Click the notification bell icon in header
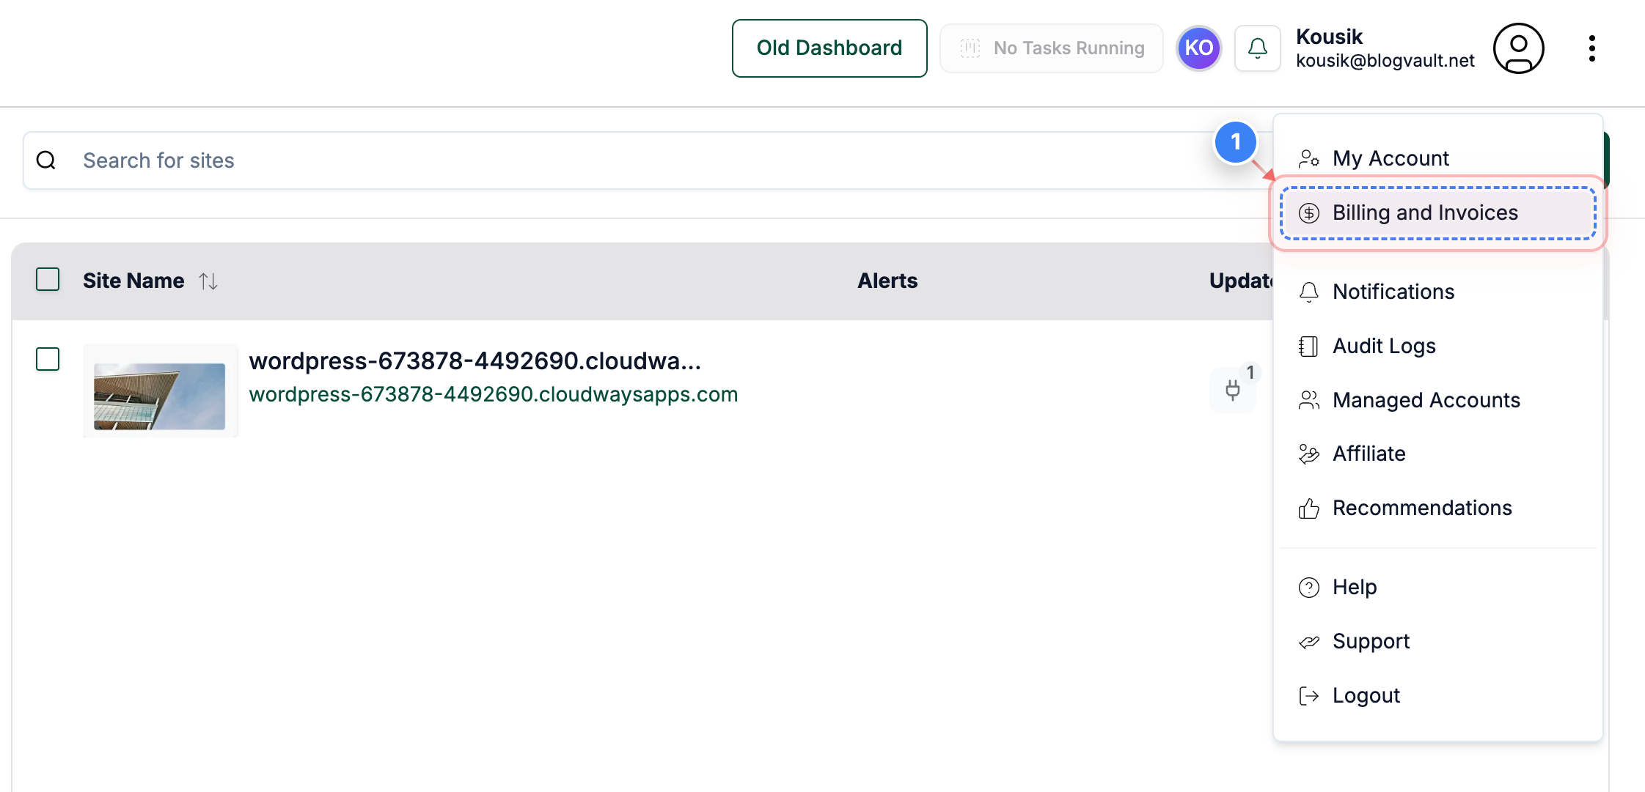1645x792 pixels. 1257,48
